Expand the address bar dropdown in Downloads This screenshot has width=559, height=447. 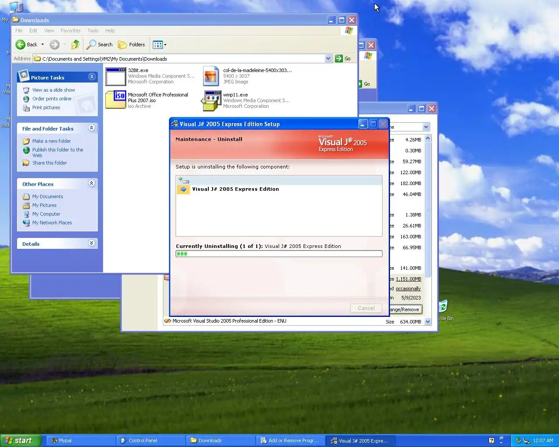(x=328, y=58)
